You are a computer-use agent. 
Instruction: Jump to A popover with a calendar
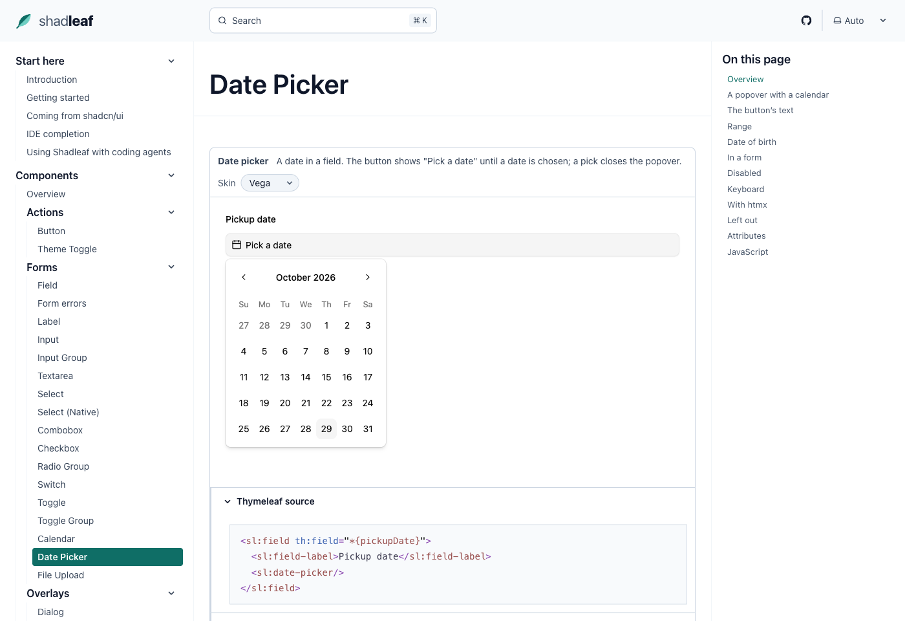pyautogui.click(x=778, y=94)
